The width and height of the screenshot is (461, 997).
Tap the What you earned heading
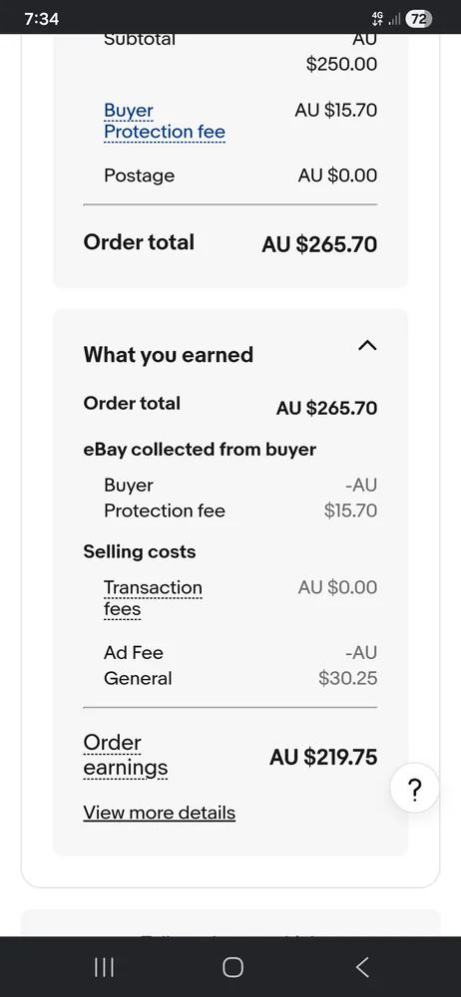tap(168, 354)
